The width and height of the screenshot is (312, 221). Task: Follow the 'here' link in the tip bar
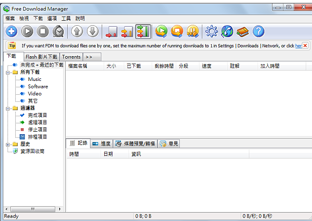click(x=299, y=46)
